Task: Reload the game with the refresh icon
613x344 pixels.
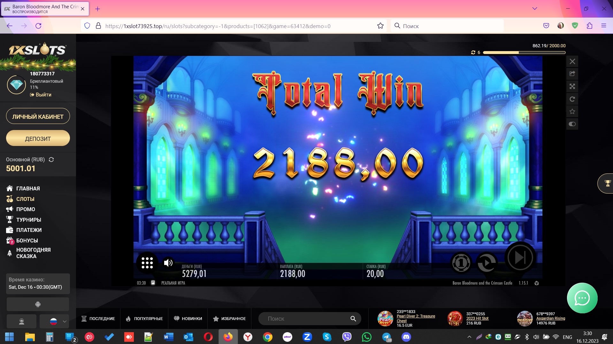Action: pyautogui.click(x=572, y=99)
